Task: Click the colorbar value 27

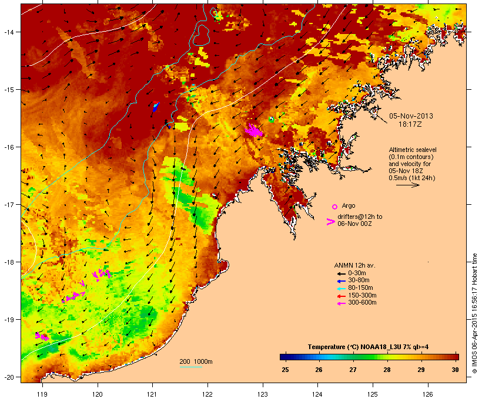Action: click(x=353, y=370)
